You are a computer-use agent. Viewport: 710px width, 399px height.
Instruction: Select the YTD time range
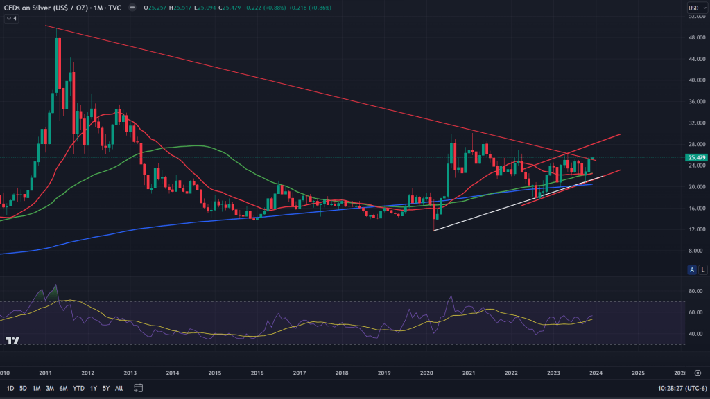(78, 388)
